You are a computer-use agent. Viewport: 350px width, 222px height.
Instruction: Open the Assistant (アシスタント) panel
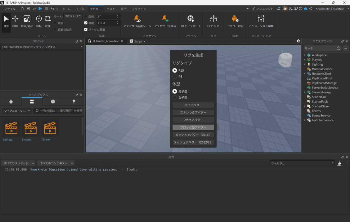coord(262,9)
